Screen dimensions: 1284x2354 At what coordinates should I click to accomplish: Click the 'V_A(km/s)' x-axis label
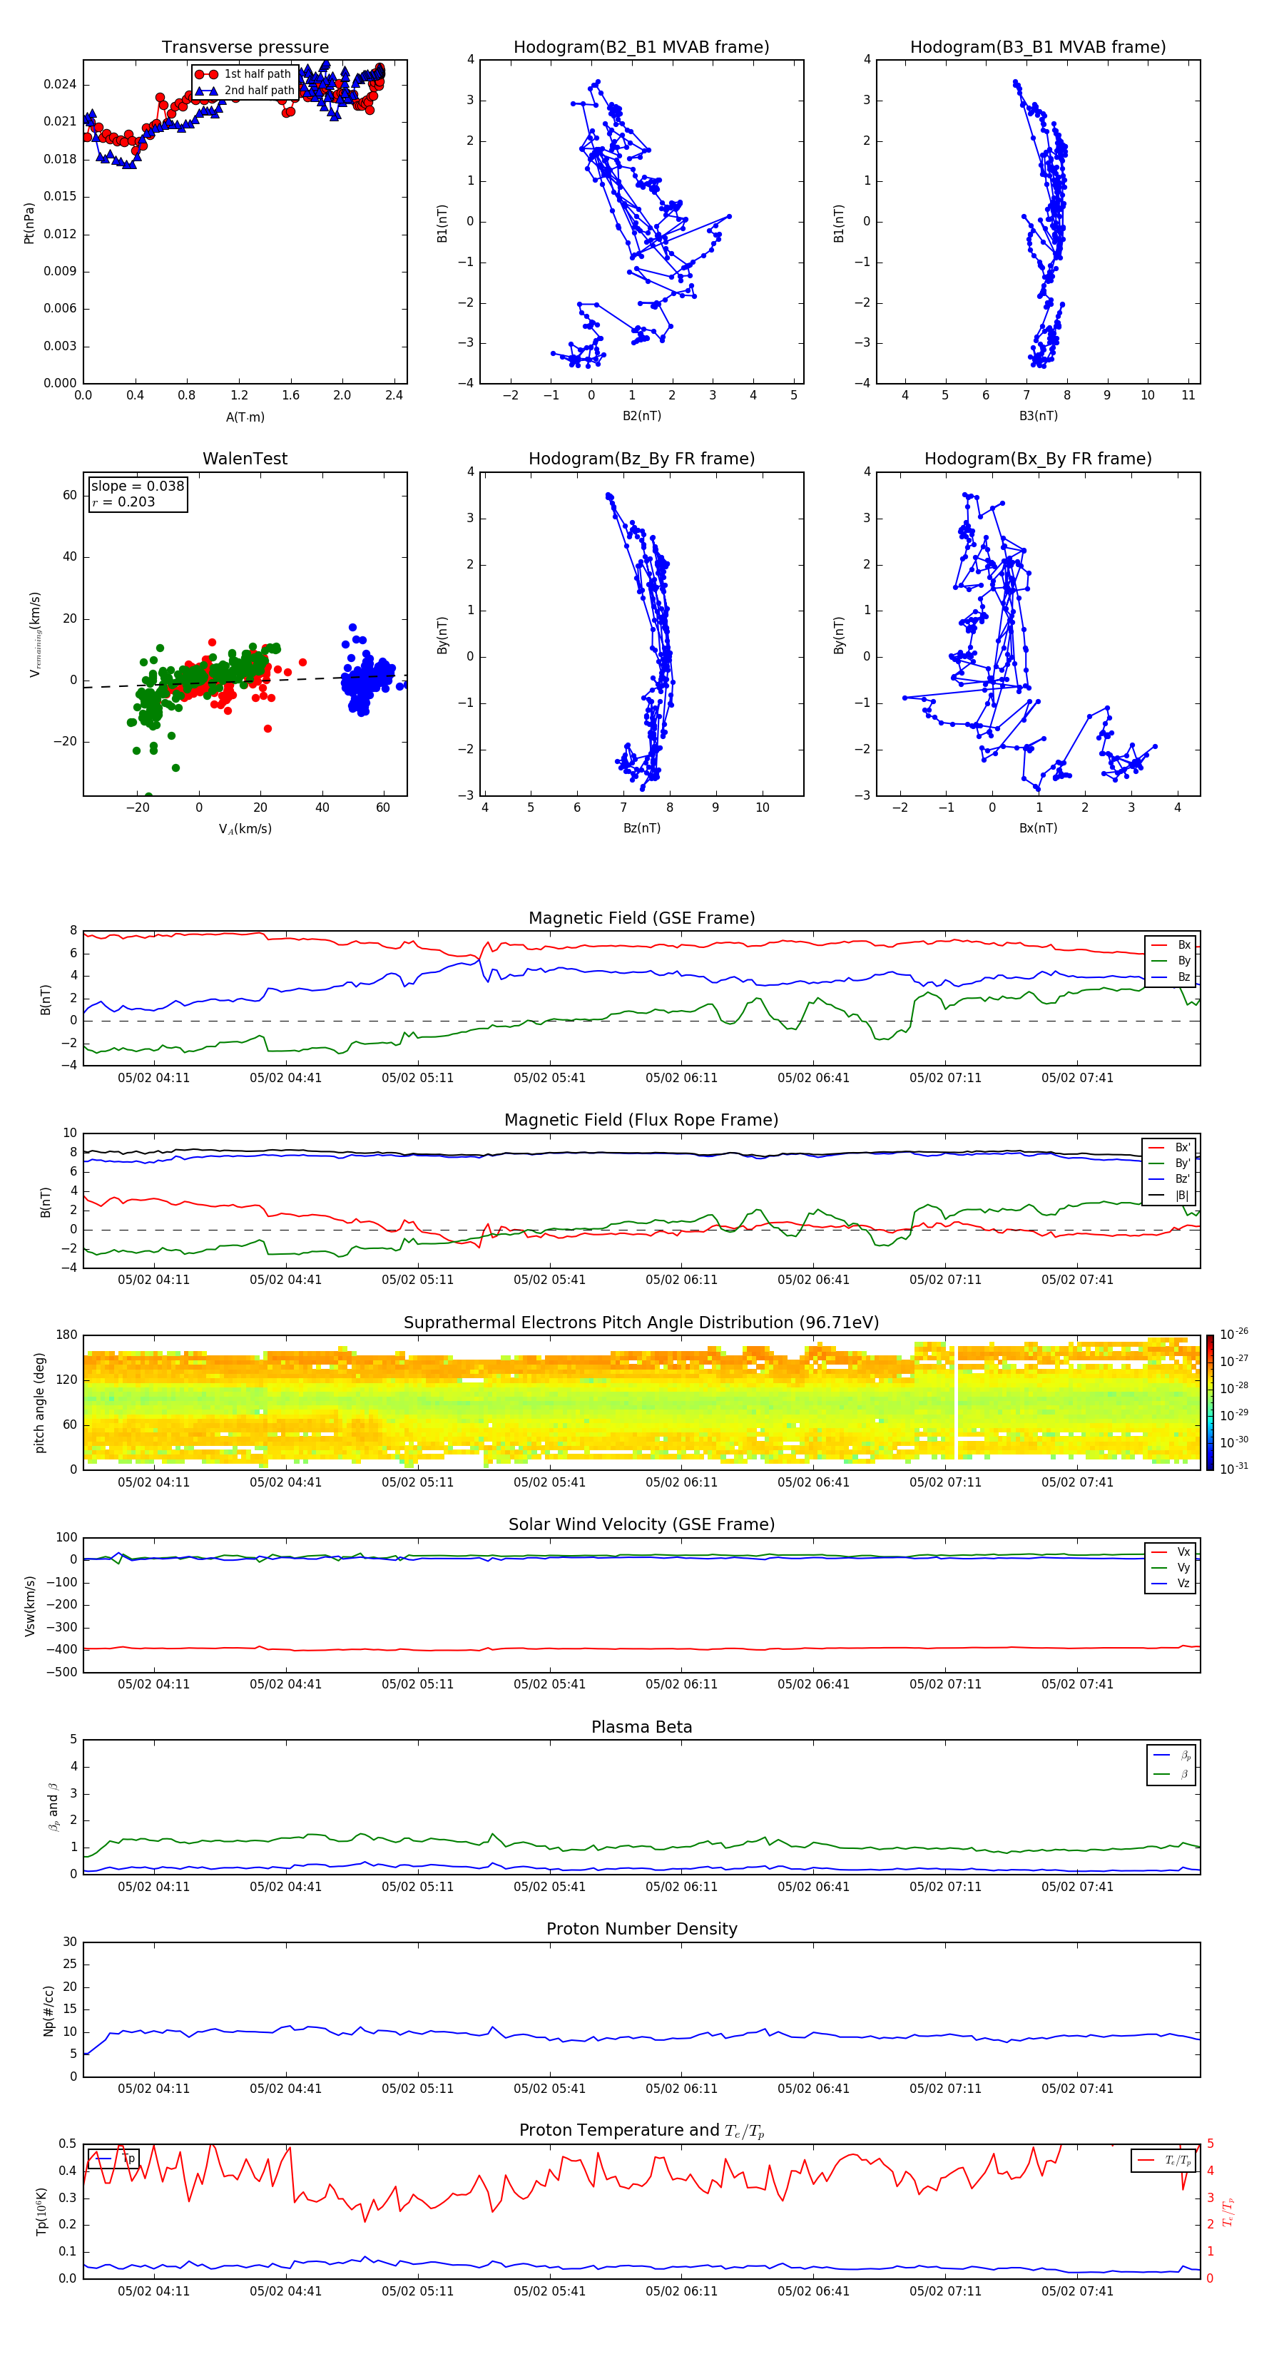245,829
